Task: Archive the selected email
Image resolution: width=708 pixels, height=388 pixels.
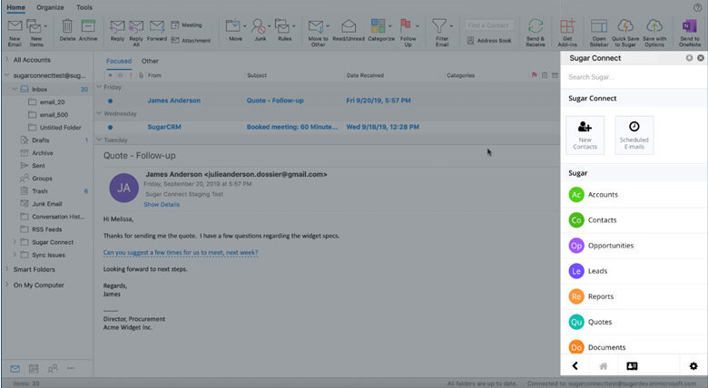Action: (88, 26)
